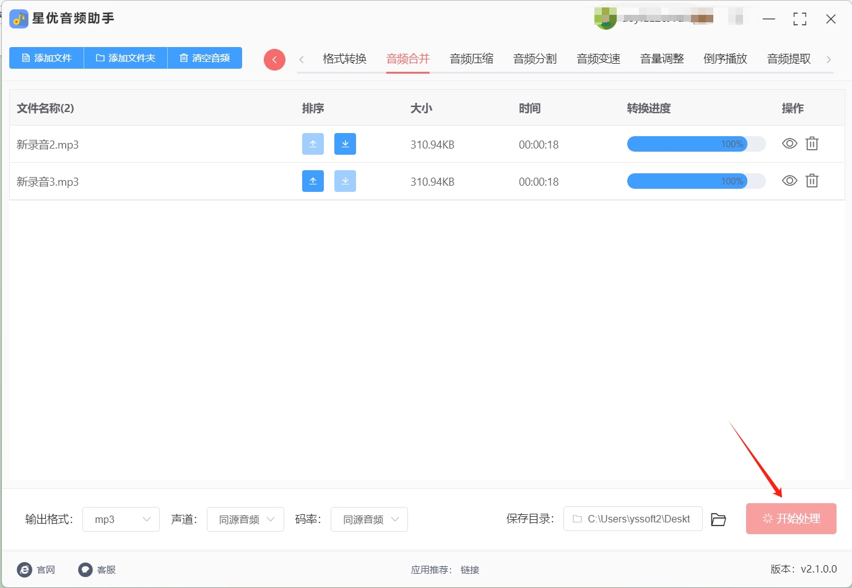Move 新录音2.mp3 up in order
This screenshot has width=852, height=588.
click(x=313, y=144)
